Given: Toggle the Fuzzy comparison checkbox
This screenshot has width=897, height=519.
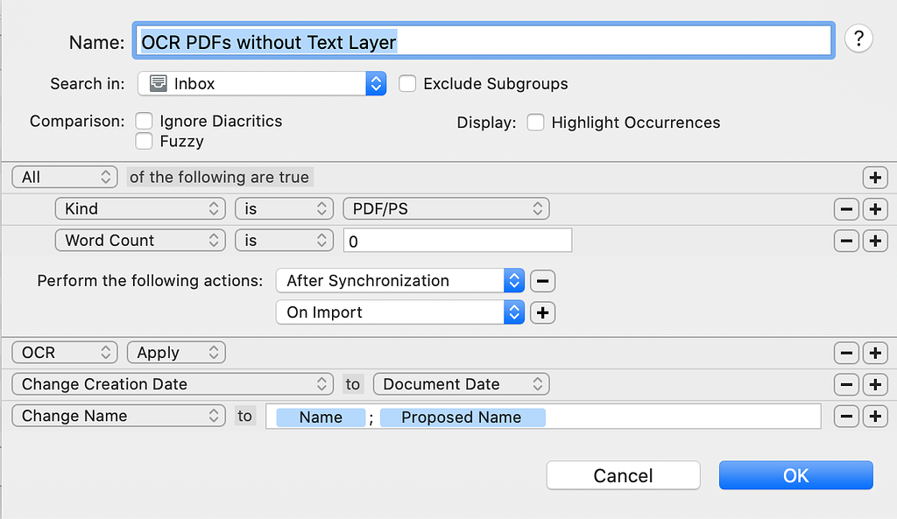Looking at the screenshot, I should tap(144, 141).
